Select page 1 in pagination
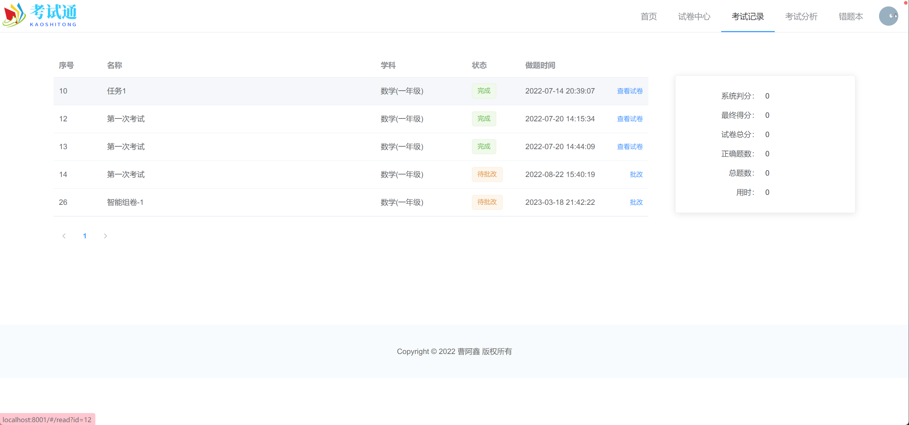Screen dimensions: 909x425 pos(85,236)
